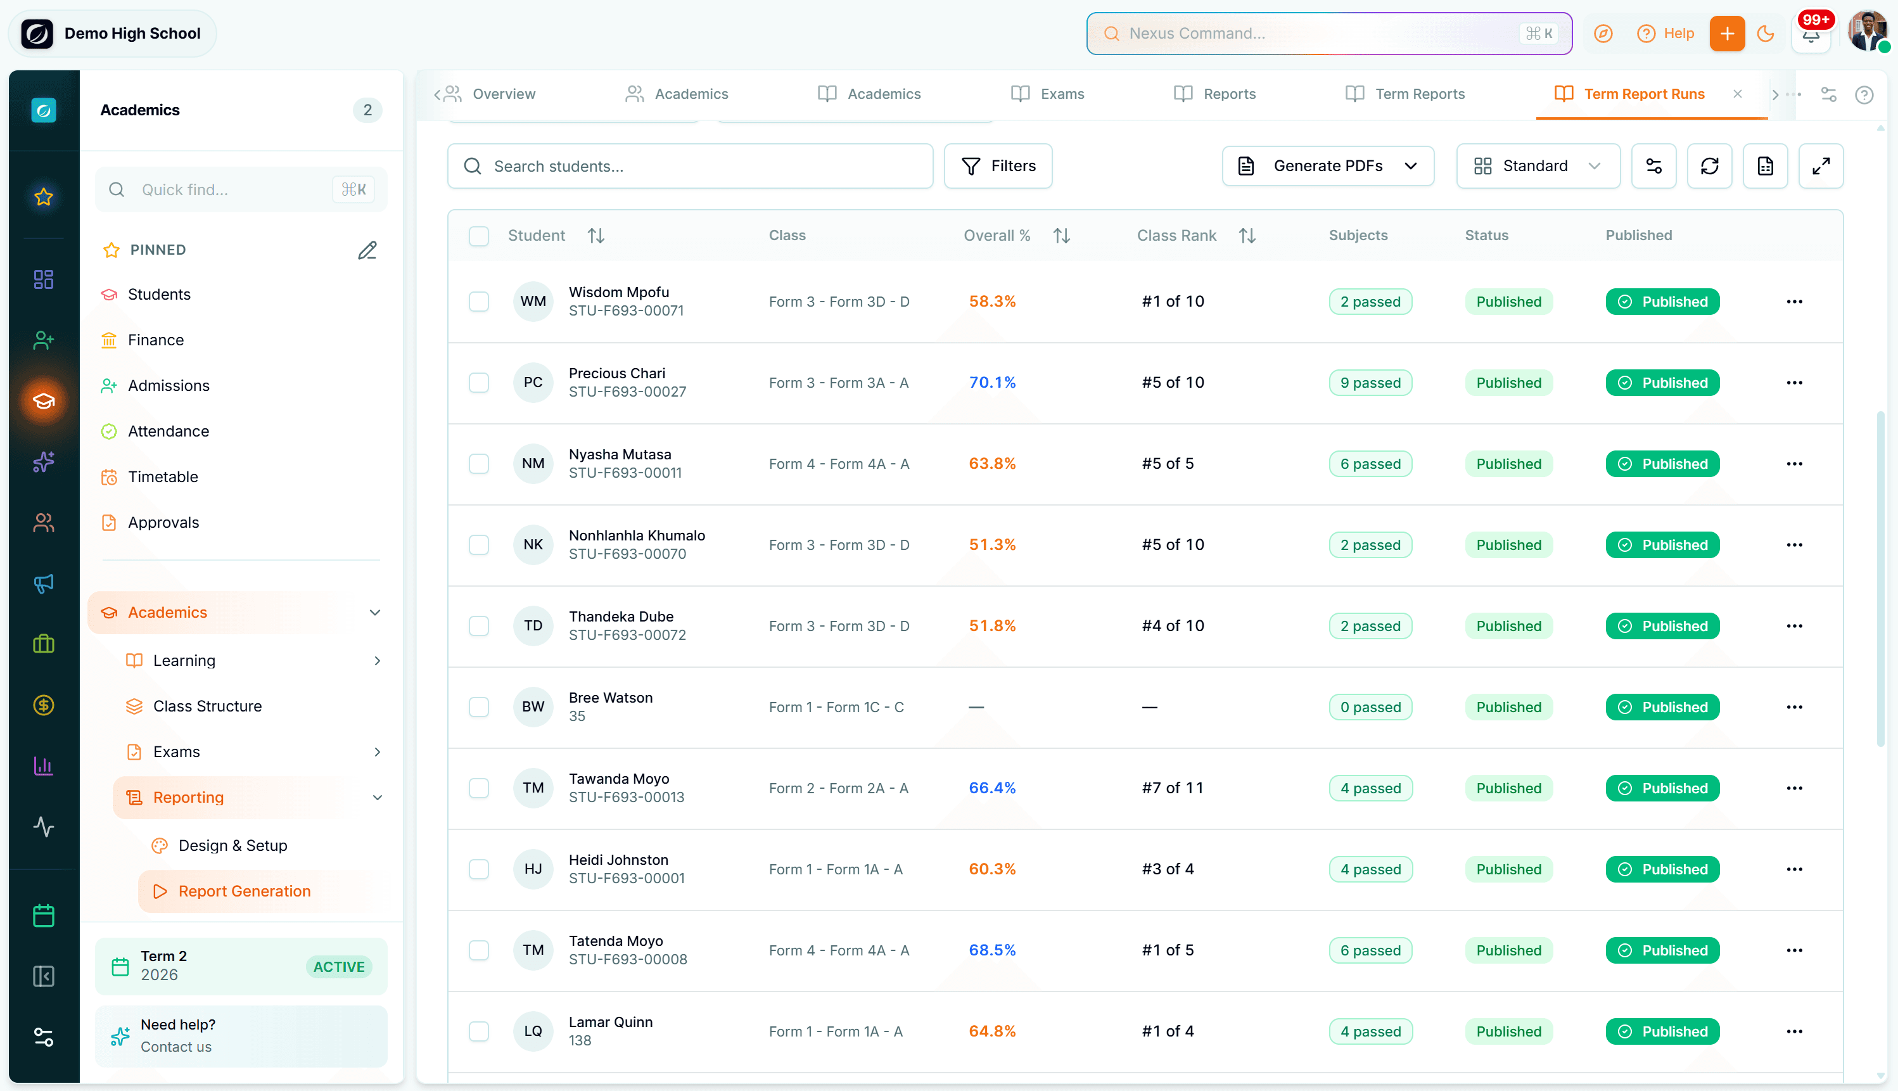Switch to the Term Reports tab
This screenshot has height=1091, width=1898.
1405,94
